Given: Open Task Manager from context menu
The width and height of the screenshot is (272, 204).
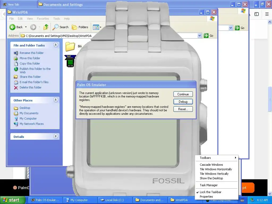Looking at the screenshot, I should point(217,185).
